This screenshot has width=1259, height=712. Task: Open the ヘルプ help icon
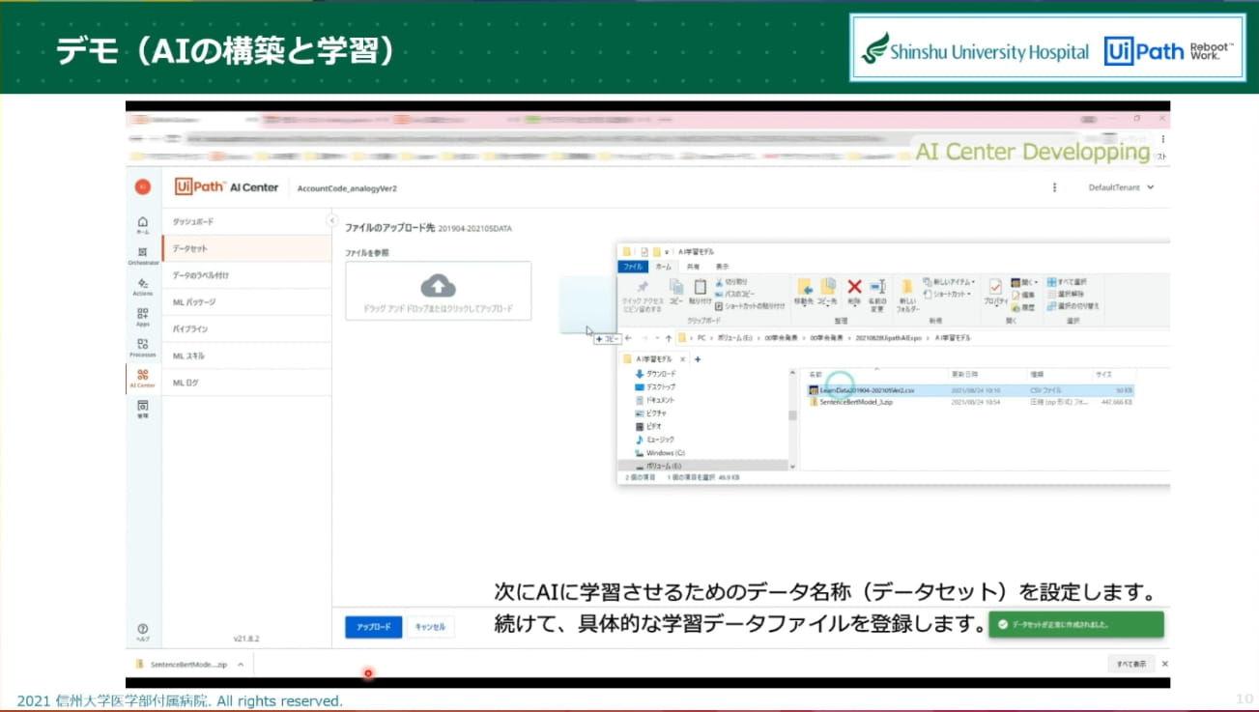143,632
